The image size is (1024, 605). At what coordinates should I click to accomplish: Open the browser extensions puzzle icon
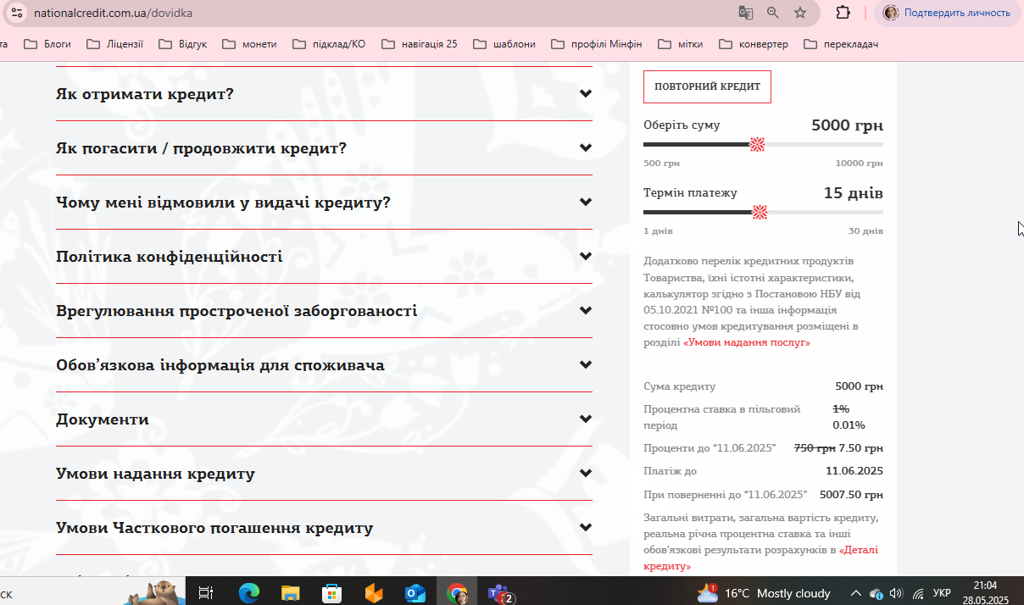click(843, 13)
